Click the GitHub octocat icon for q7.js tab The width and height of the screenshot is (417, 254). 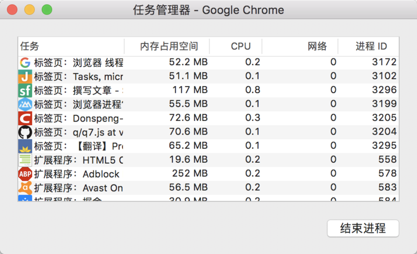tap(24, 132)
